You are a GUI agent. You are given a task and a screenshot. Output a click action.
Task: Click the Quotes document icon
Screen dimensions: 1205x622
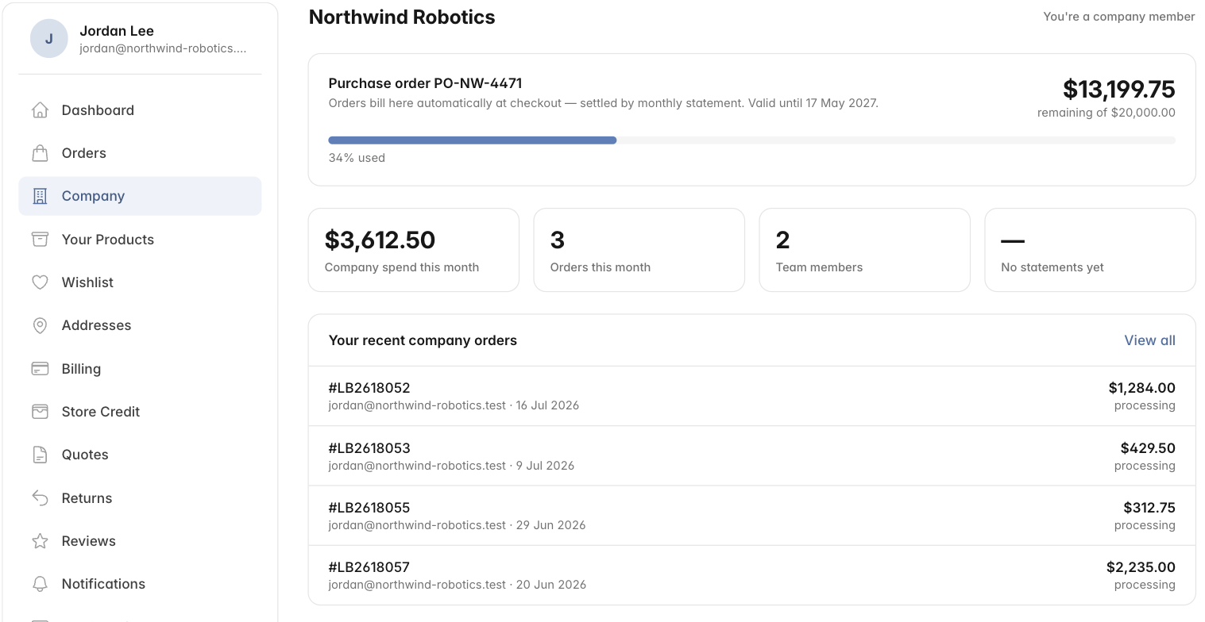[40, 455]
